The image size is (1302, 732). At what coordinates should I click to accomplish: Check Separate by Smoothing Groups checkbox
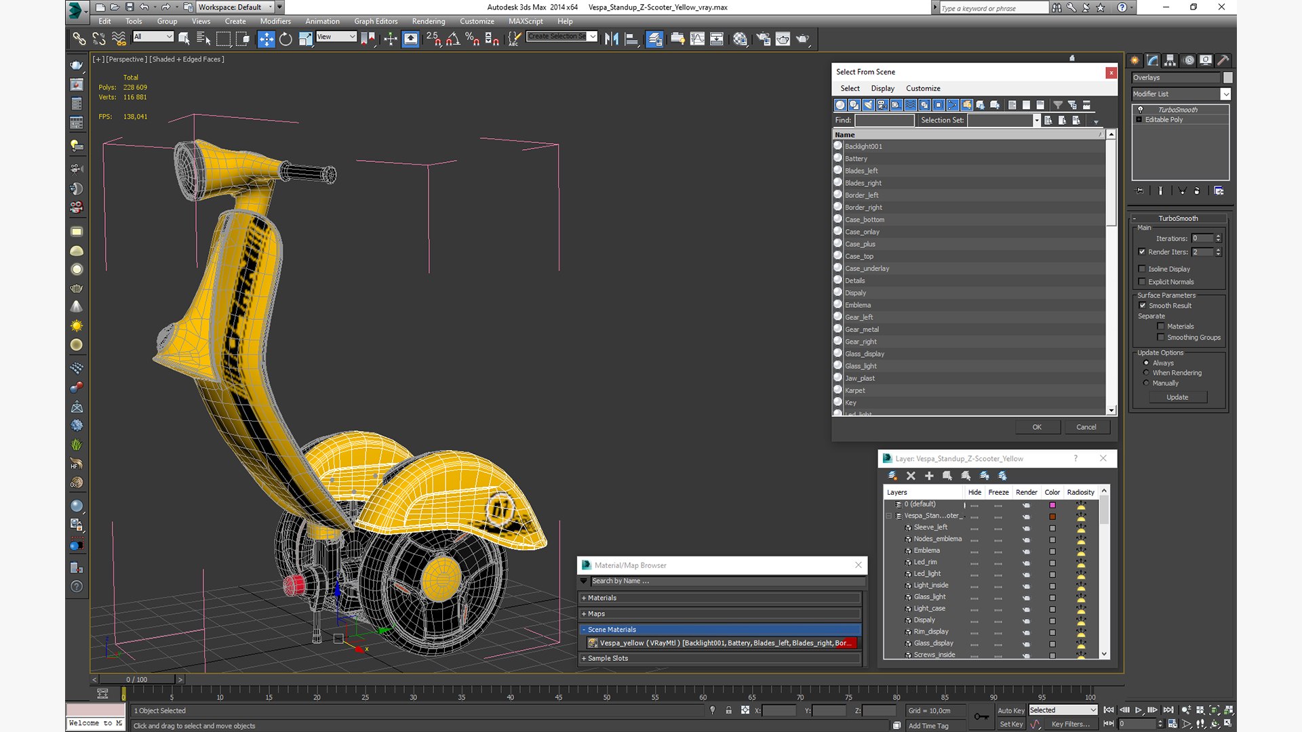1161,338
